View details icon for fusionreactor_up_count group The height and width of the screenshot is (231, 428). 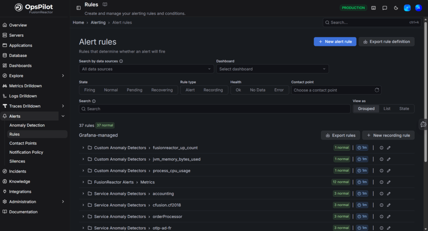click(381, 147)
